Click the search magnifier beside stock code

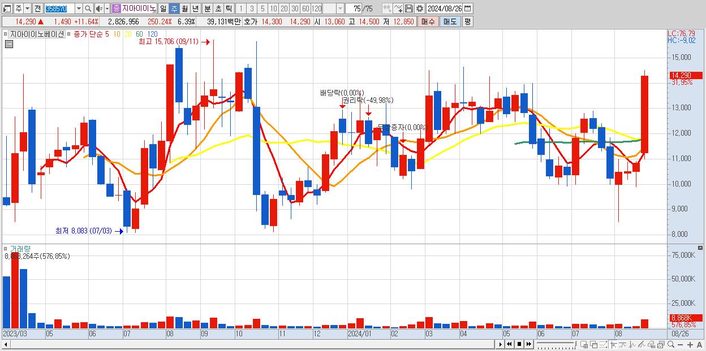[89, 8]
